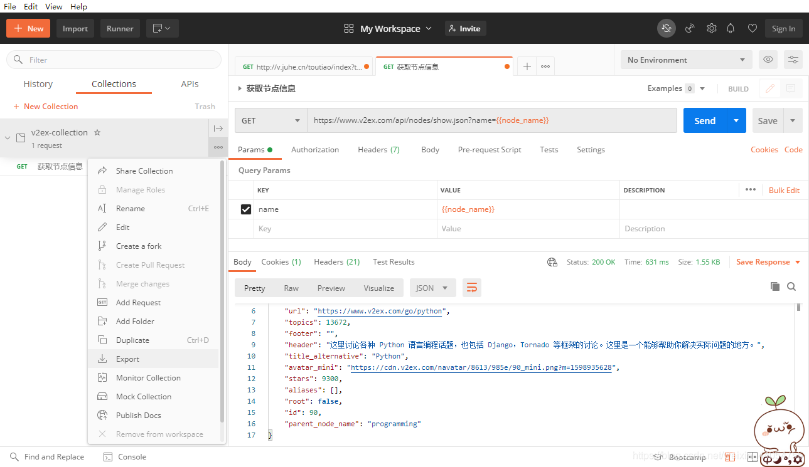Click edit pencil icon beside BUILD
The image size is (809, 467).
pyautogui.click(x=769, y=88)
